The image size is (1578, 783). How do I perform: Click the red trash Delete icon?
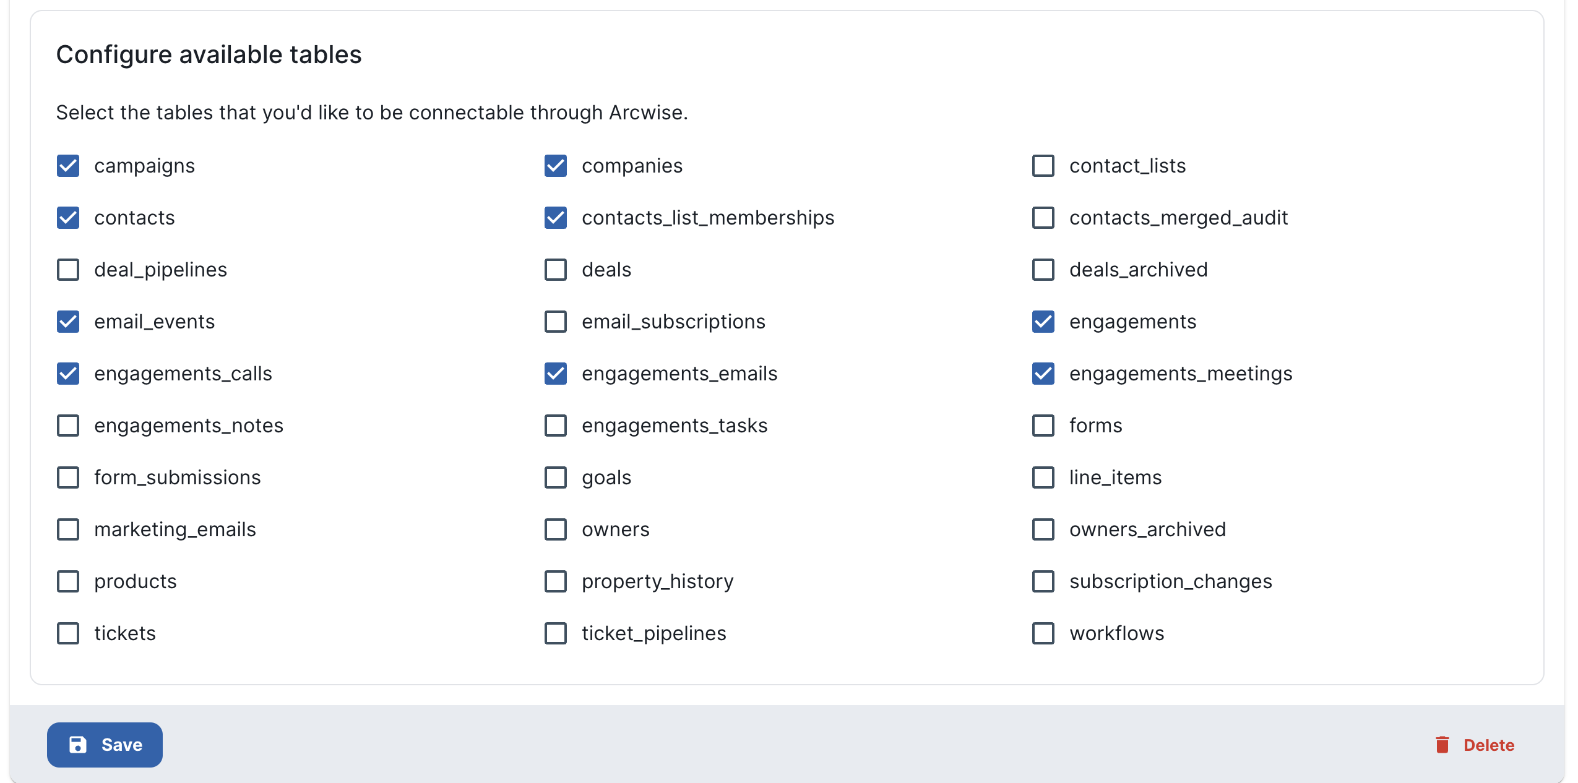(x=1442, y=745)
